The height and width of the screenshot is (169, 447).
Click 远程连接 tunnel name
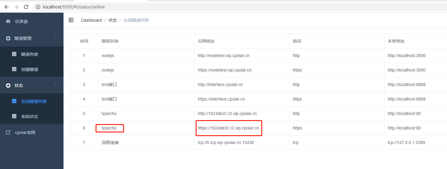pos(110,142)
